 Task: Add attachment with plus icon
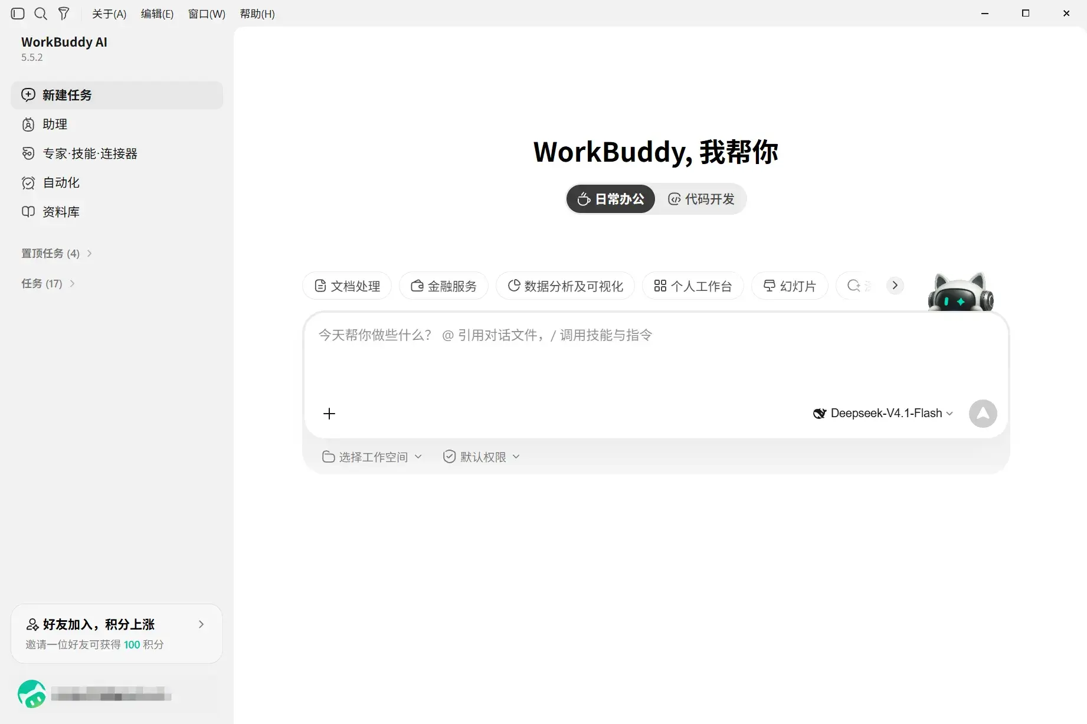(329, 414)
